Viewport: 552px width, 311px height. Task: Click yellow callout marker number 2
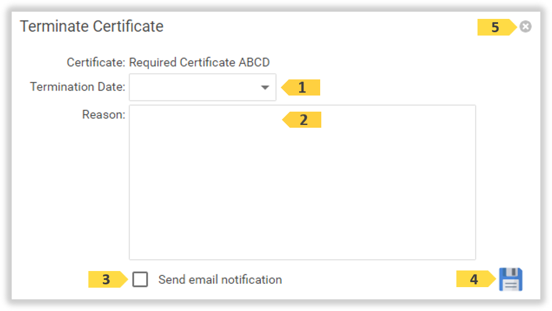click(x=303, y=120)
